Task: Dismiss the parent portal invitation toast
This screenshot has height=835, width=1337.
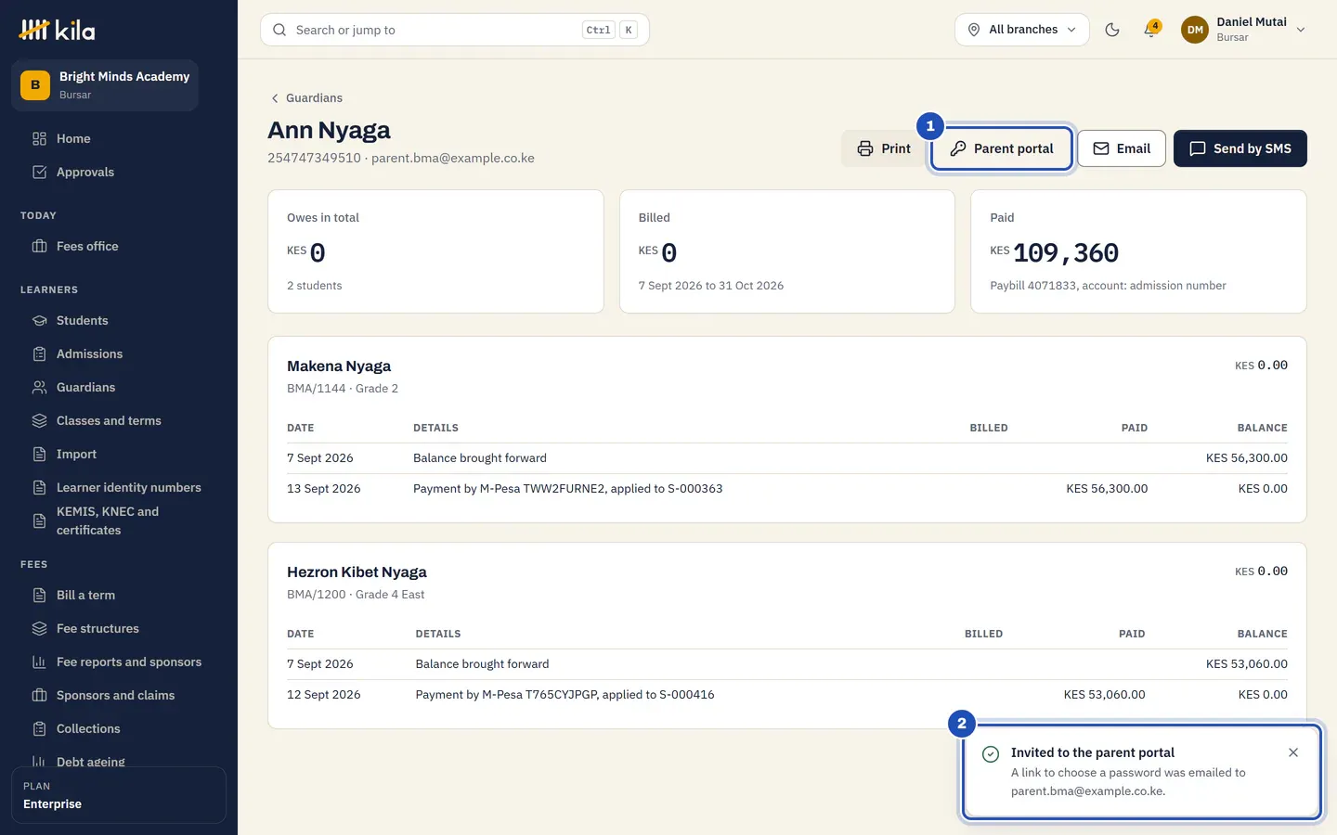Action: 1293,752
